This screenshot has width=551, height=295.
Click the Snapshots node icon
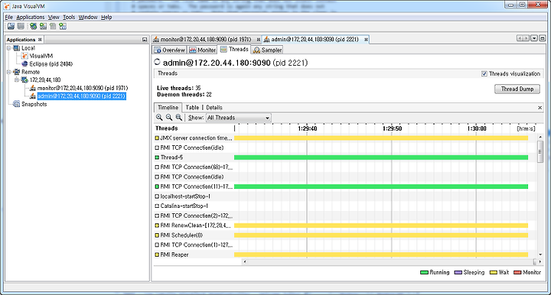16,104
